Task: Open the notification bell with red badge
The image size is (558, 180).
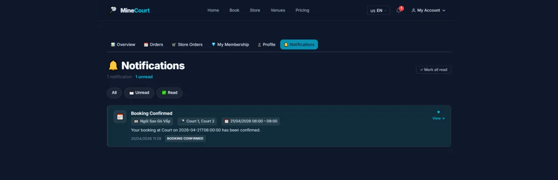Action: click(398, 10)
